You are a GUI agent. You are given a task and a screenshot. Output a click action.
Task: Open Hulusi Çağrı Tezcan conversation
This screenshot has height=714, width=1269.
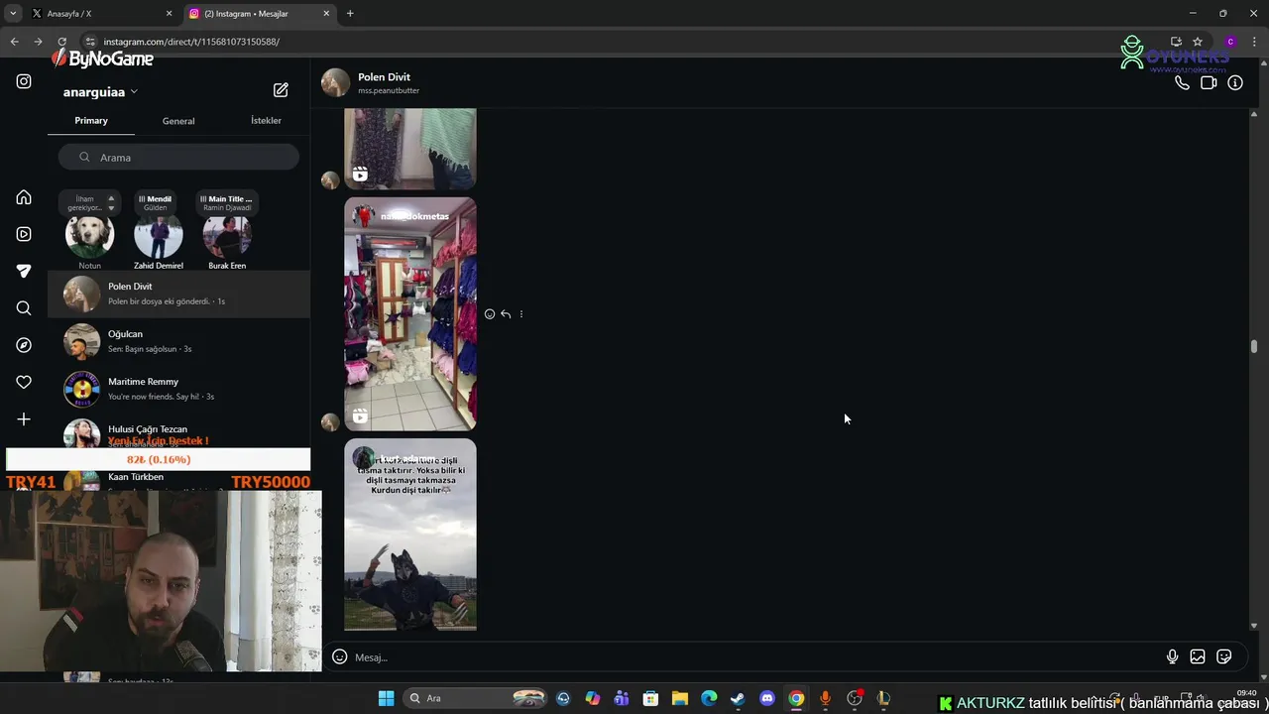pyautogui.click(x=178, y=432)
